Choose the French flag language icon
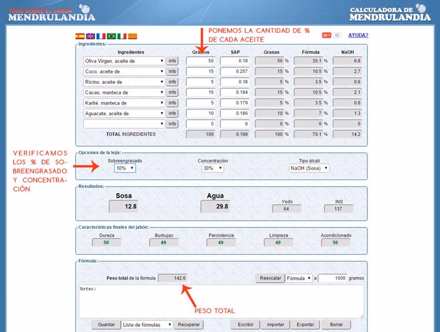440x332 pixels. pyautogui.click(x=101, y=36)
